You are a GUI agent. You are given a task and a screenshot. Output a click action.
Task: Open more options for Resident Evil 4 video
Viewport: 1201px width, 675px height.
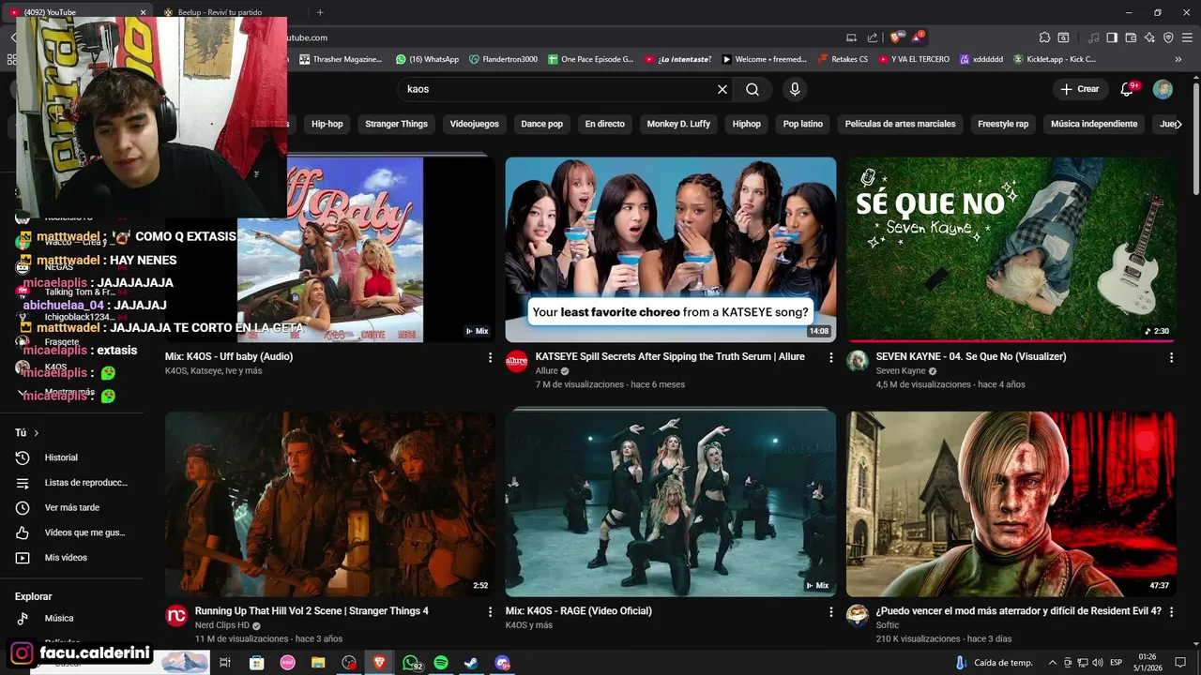1171,611
